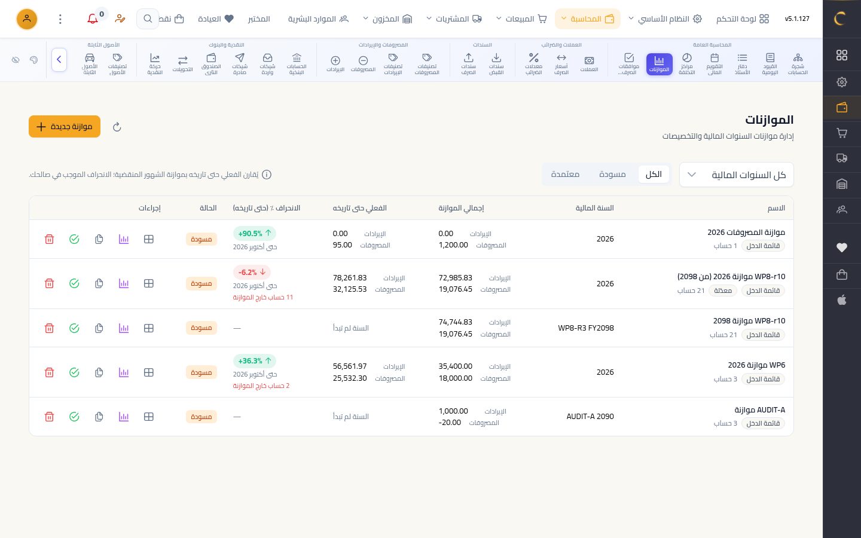Image resolution: width=861 pixels, height=538 pixels.
Task: Click the top bar search field
Action: [x=148, y=19]
